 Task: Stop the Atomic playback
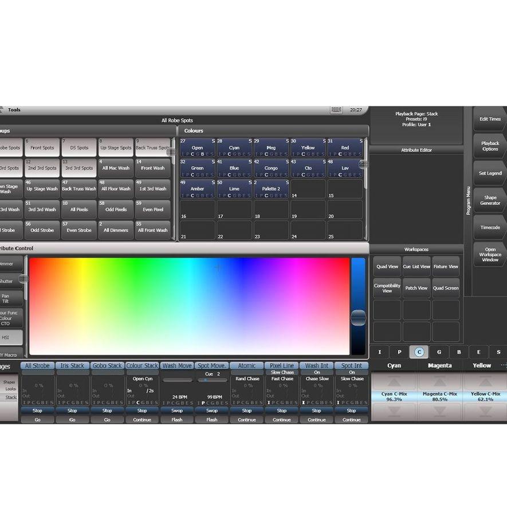coord(247,411)
